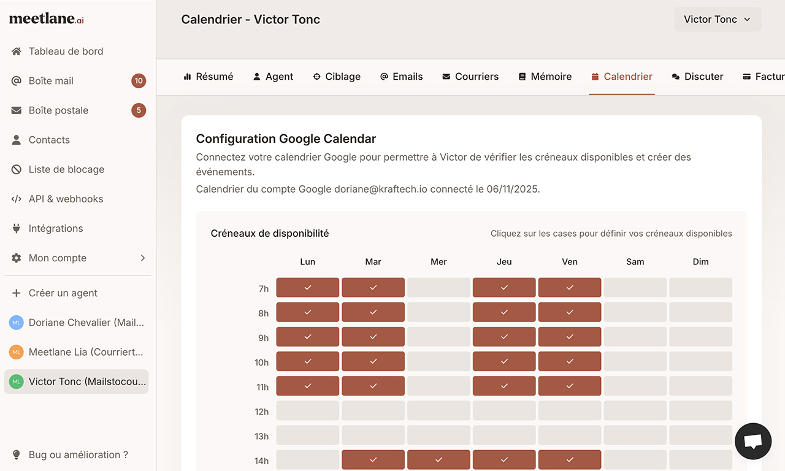Open Contacts via the person icon
The image size is (785, 471).
coord(16,140)
